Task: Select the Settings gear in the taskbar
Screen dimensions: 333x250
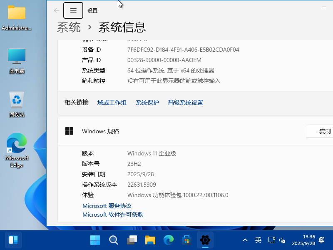Action: click(x=205, y=240)
